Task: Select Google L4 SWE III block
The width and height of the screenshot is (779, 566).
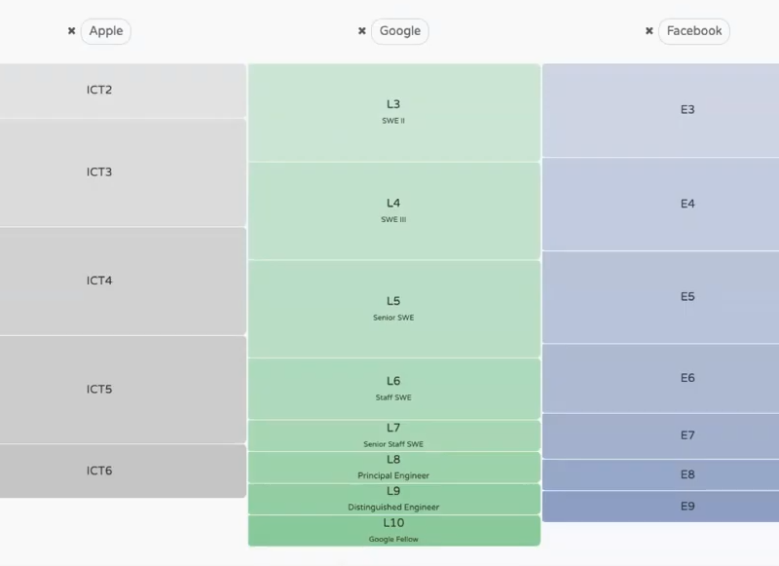Action: click(x=393, y=210)
